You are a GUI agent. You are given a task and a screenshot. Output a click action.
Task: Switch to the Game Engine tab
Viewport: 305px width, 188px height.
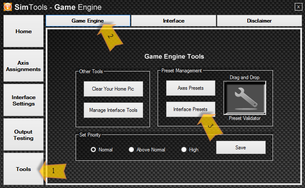point(88,21)
